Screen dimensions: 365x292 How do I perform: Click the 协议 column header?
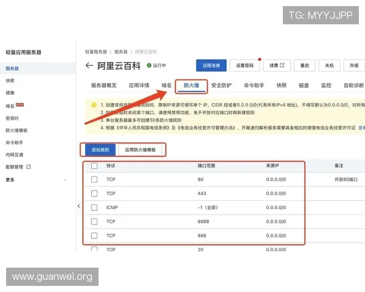point(111,165)
